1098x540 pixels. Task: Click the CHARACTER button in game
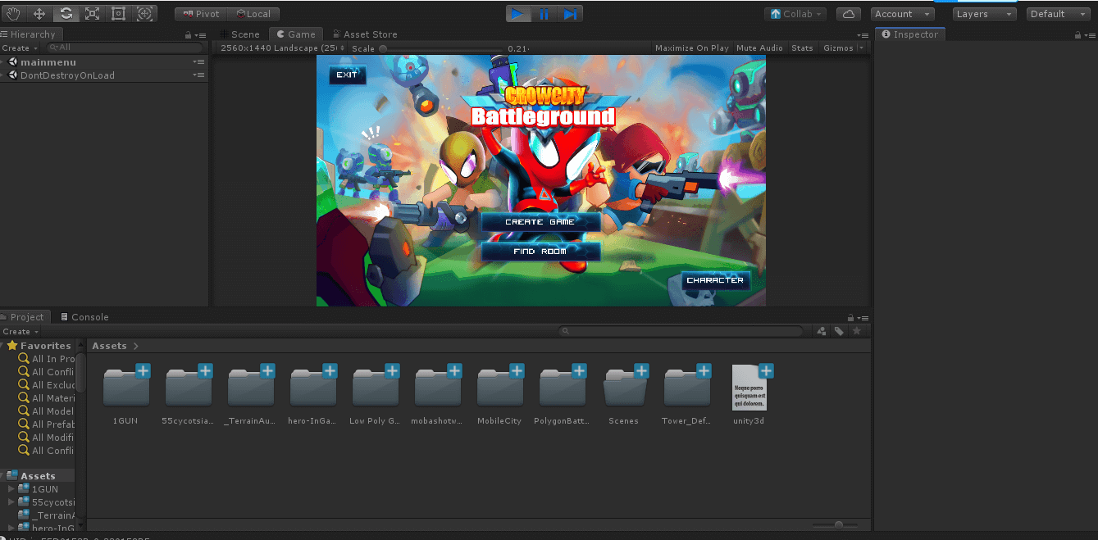[x=715, y=280]
